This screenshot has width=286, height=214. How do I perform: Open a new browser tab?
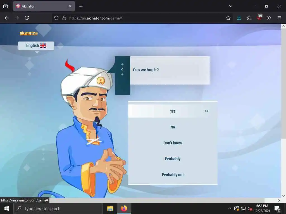click(81, 6)
